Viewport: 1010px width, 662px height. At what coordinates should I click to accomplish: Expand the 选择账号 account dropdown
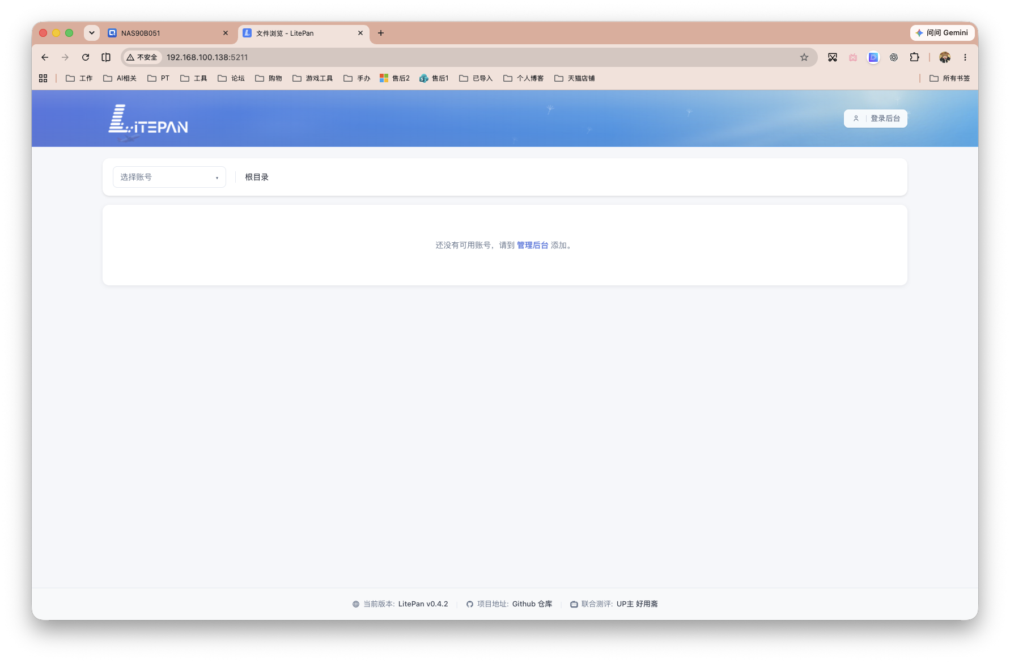169,177
